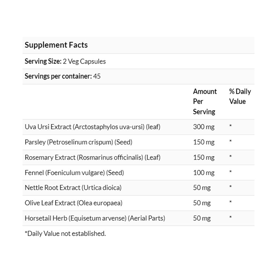Click the 150 mg amount for Rosemary Extract
Screen dimensions: 277x277
(x=204, y=157)
